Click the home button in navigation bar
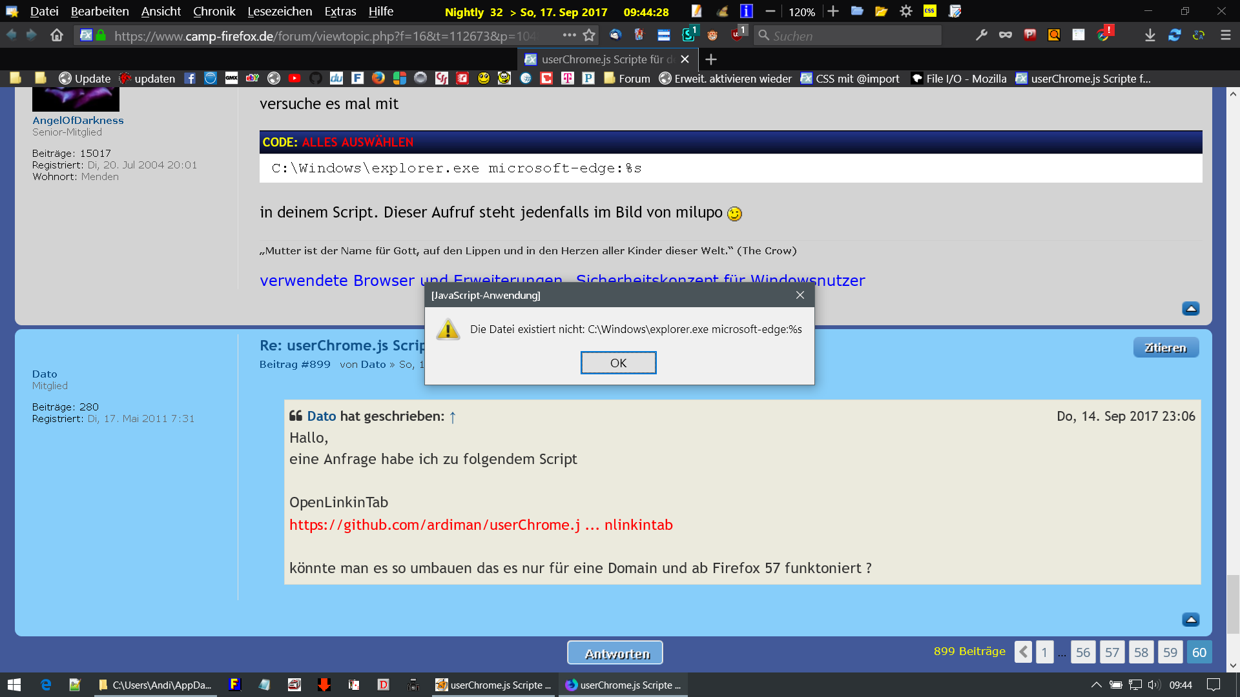Image resolution: width=1240 pixels, height=697 pixels. click(x=57, y=35)
